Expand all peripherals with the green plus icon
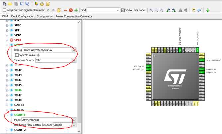Viewport: 222px width, 134px height. click(76, 10)
